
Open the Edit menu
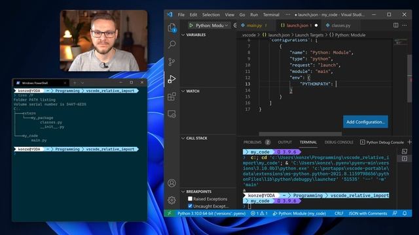(193, 14)
